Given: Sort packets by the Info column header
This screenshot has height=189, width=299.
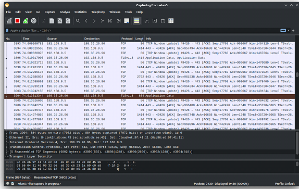Looking at the screenshot, I should [x=220, y=39].
